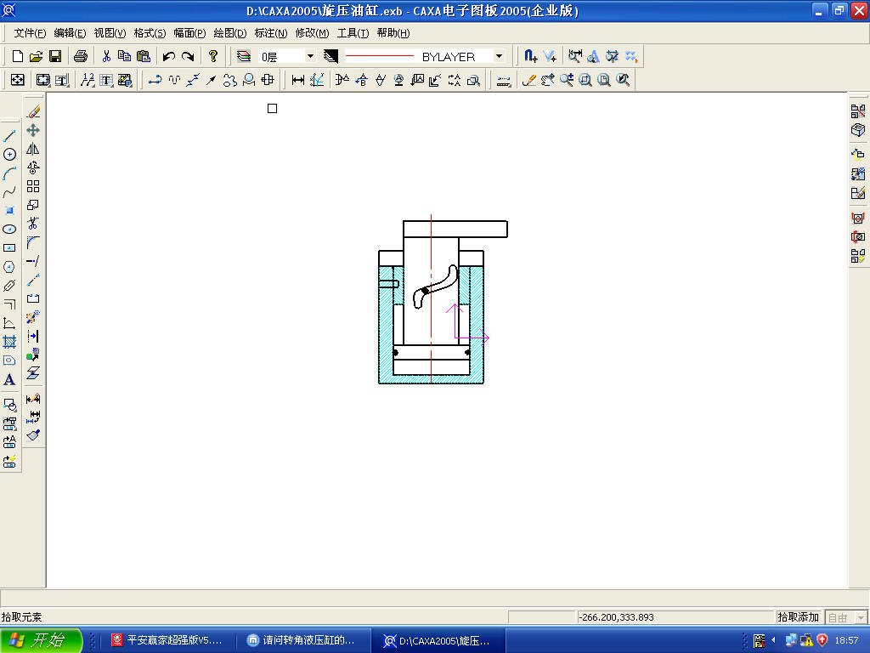Open the 帮助(H) menu
The width and height of the screenshot is (870, 653).
[x=393, y=33]
